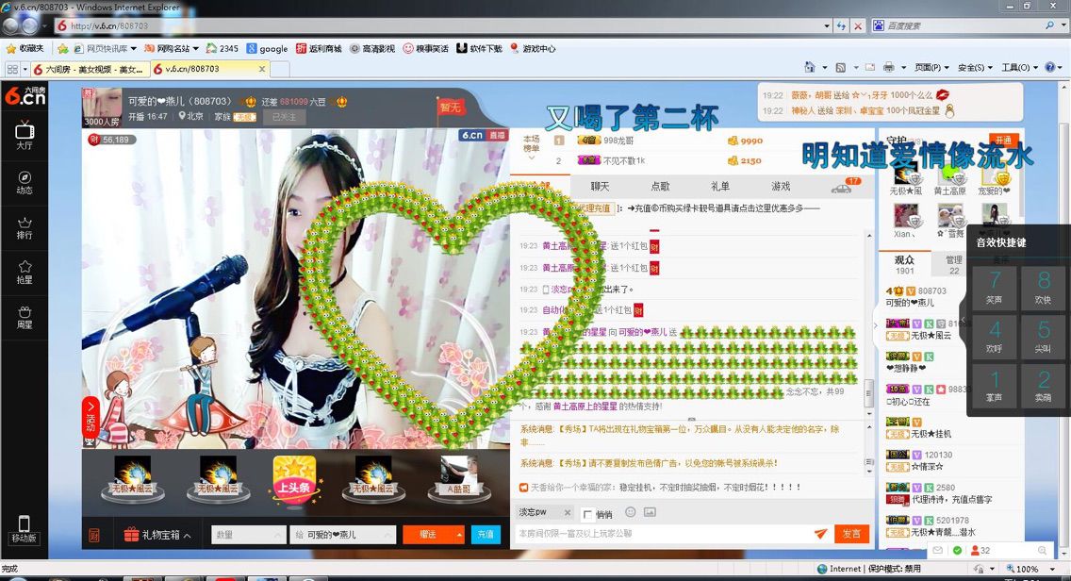Click the green check status icon
The height and width of the screenshot is (581, 1071).
pos(957,550)
